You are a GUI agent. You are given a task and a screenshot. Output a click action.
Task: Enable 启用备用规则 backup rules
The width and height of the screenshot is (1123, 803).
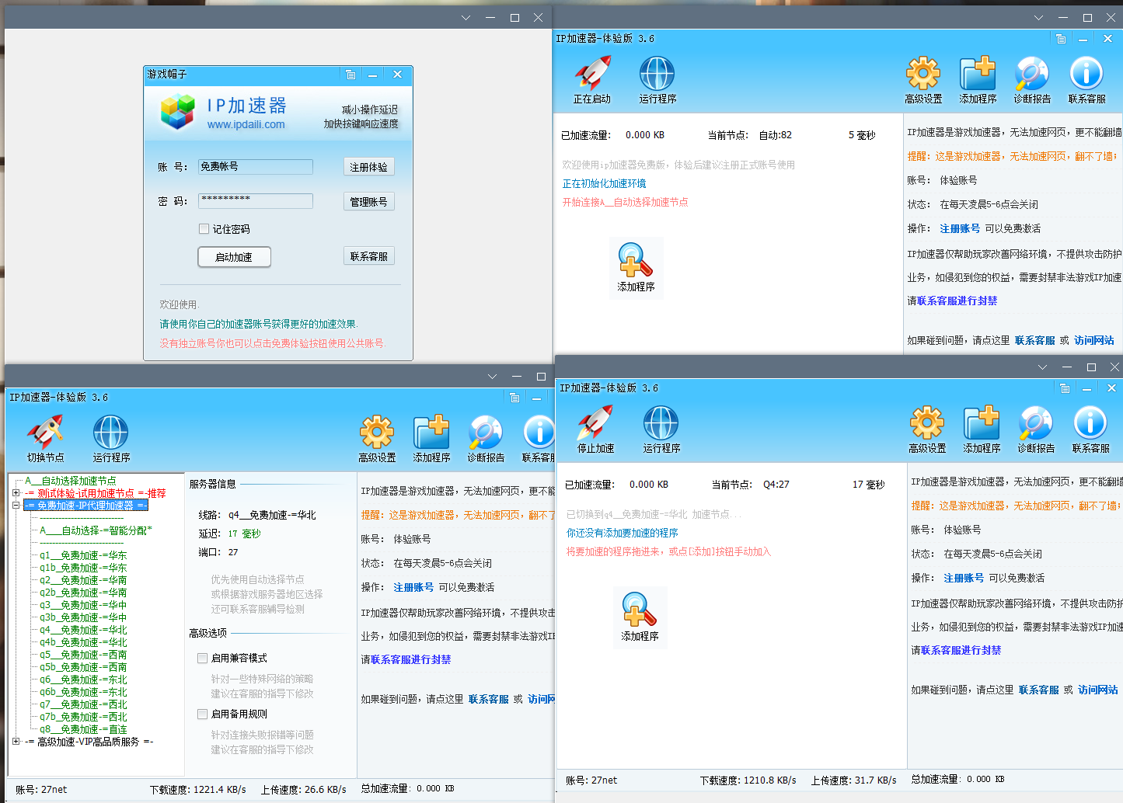coord(202,714)
